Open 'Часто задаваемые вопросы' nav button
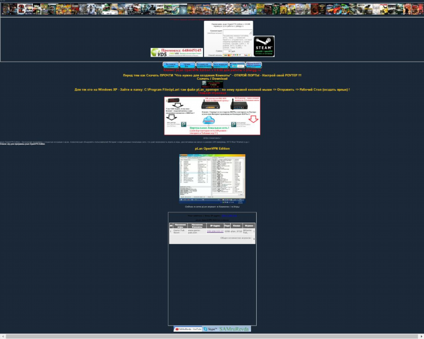424x339 pixels. click(x=220, y=65)
